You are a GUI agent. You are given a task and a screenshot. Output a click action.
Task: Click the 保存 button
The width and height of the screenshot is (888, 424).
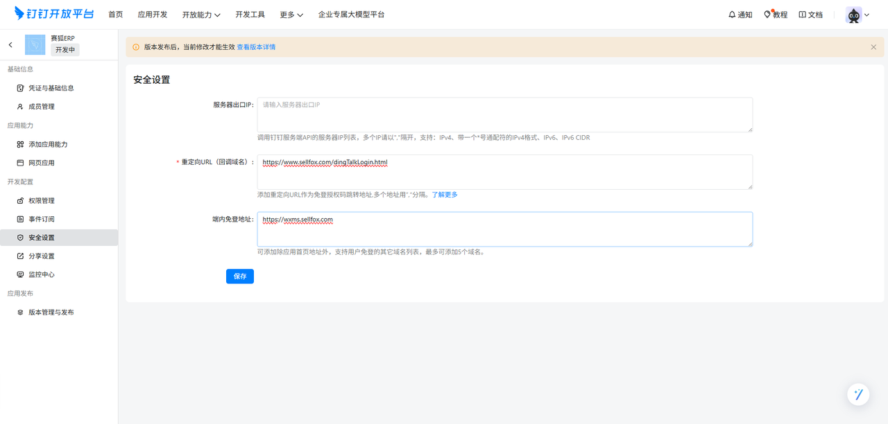(x=240, y=276)
